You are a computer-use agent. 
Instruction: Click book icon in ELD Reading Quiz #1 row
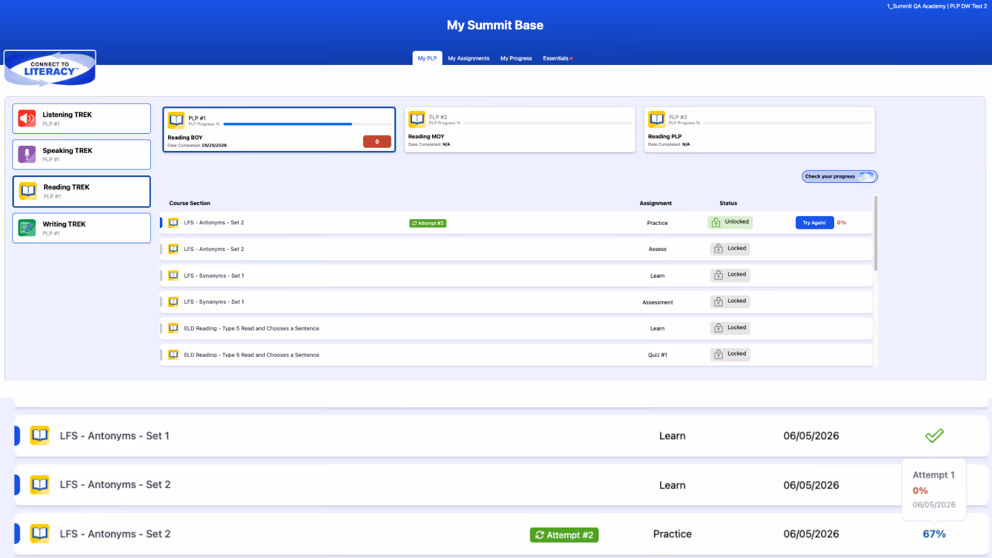pyautogui.click(x=173, y=355)
